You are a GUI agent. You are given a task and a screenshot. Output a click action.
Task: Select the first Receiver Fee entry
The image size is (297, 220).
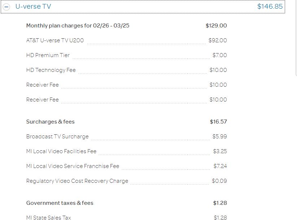(42, 85)
